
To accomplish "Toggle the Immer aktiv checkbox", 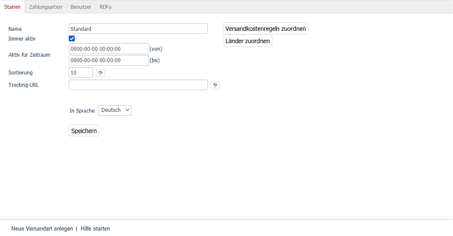I will click(72, 39).
